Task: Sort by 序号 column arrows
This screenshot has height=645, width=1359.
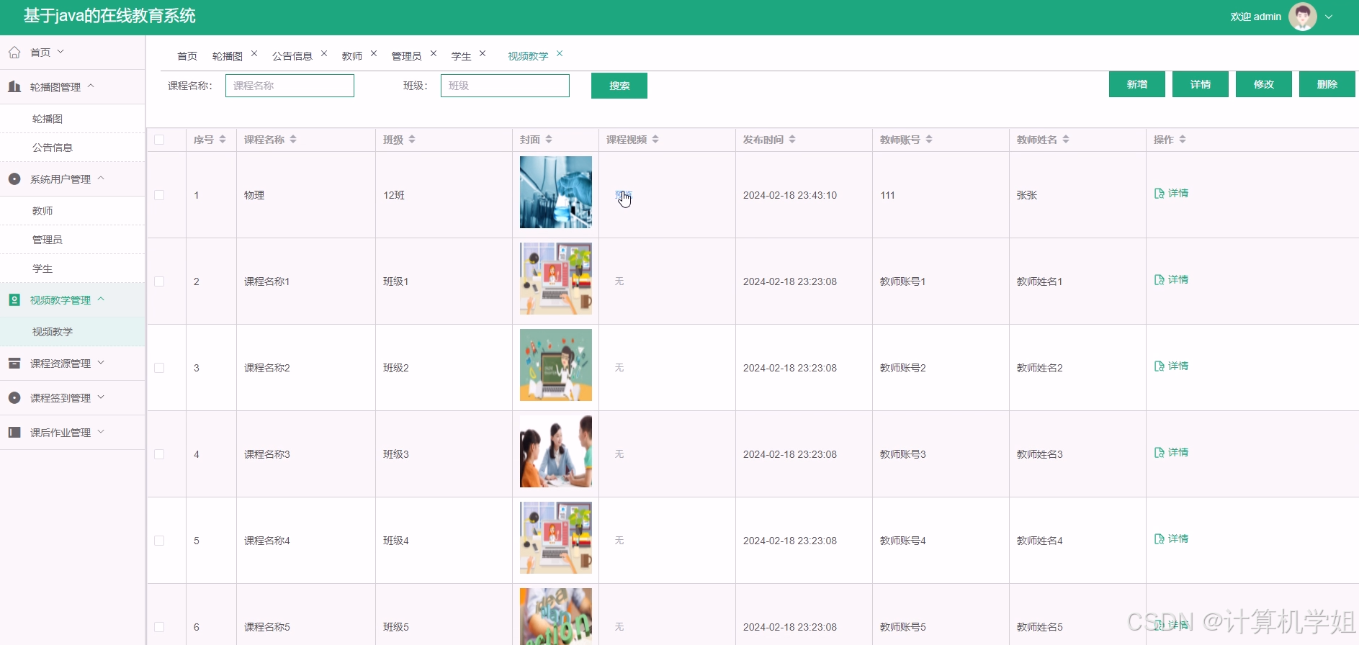Action: pos(223,140)
